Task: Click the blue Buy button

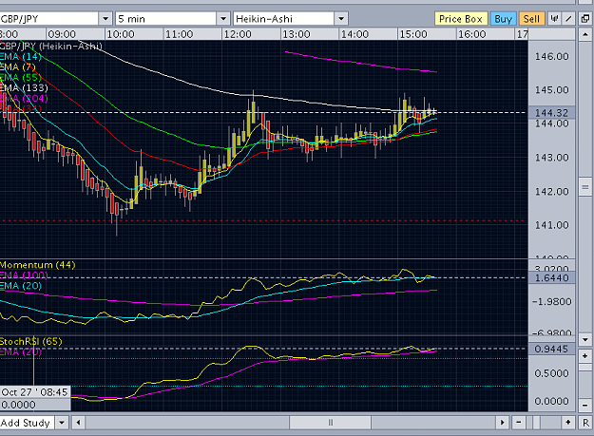Action: pyautogui.click(x=503, y=19)
